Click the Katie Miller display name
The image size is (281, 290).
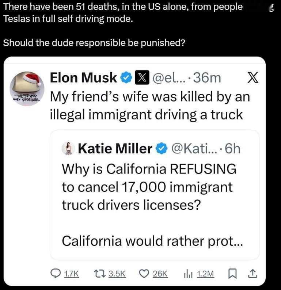click(115, 148)
